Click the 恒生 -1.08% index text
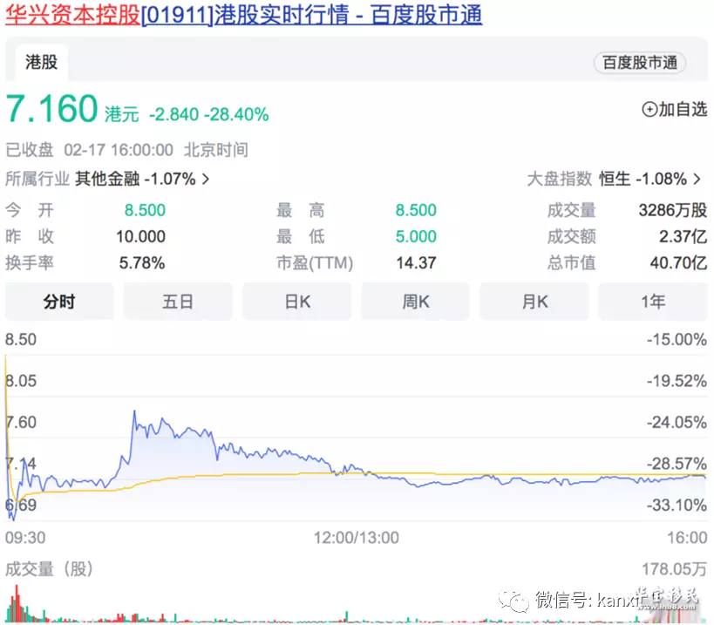 643,179
